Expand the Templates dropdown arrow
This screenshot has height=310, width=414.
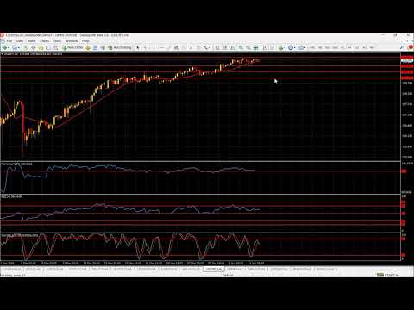pyautogui.click(x=305, y=47)
